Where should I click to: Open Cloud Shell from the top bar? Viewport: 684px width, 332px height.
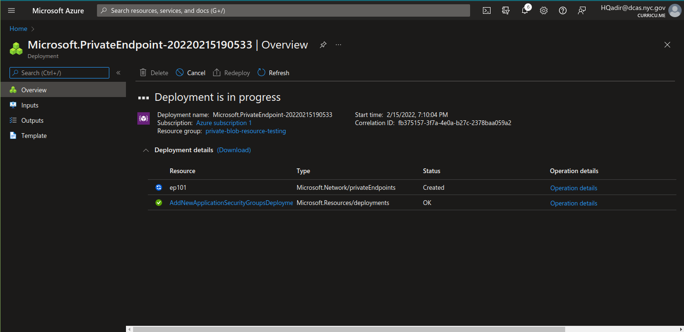pyautogui.click(x=487, y=10)
